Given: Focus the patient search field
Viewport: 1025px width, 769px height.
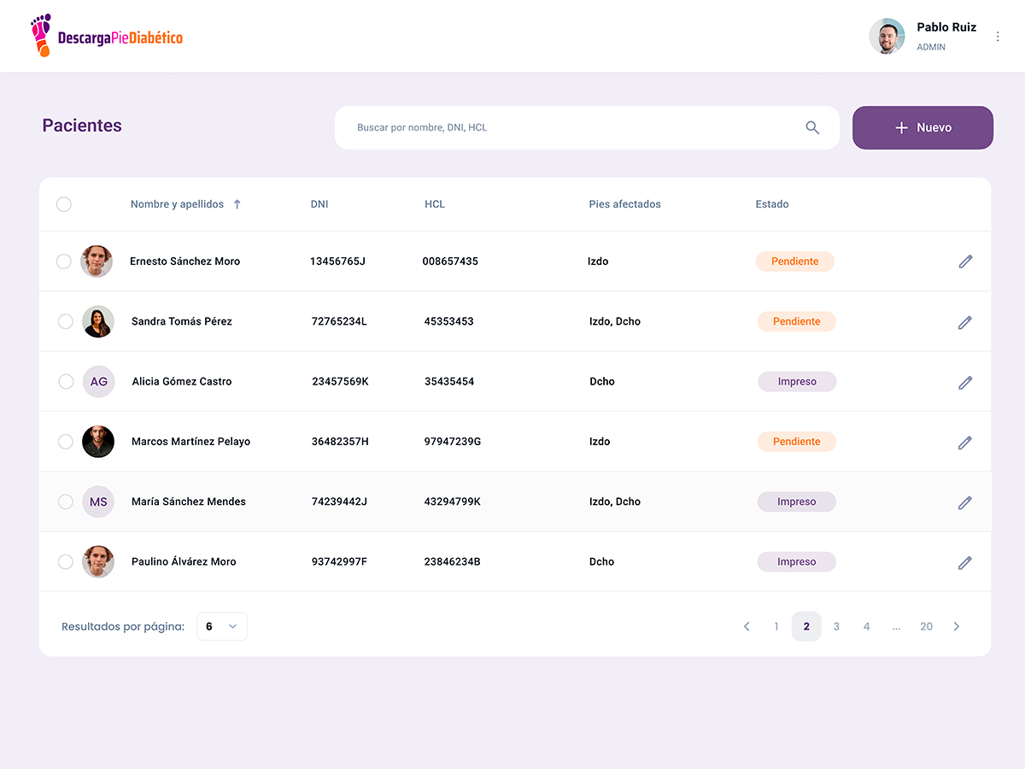Looking at the screenshot, I should point(572,127).
